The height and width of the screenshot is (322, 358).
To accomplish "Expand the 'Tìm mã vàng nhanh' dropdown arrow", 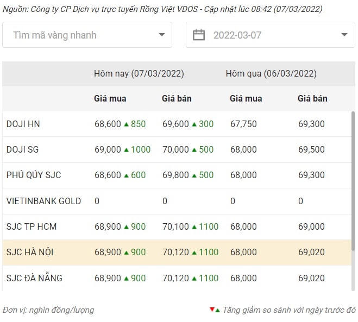I will tap(162, 35).
